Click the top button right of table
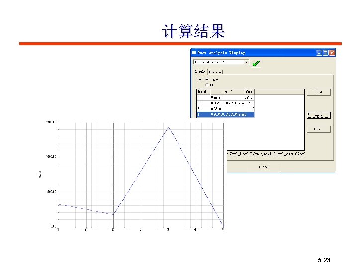The image size is (358, 268). point(319,92)
